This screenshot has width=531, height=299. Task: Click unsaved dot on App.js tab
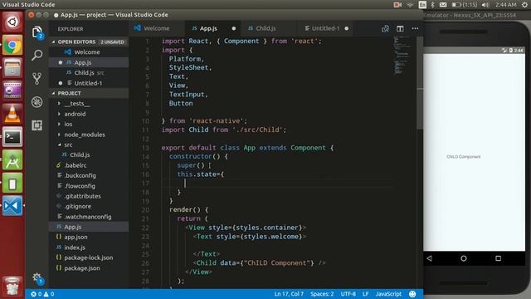[234, 28]
